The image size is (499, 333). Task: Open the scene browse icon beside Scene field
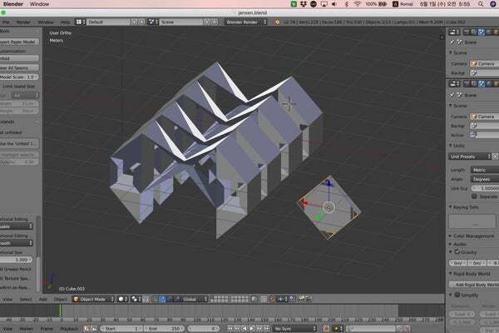pyautogui.click(x=153, y=22)
